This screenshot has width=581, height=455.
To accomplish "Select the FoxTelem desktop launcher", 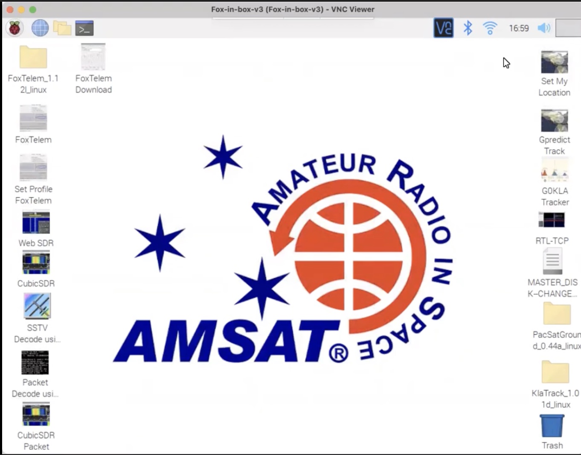I will [33, 118].
